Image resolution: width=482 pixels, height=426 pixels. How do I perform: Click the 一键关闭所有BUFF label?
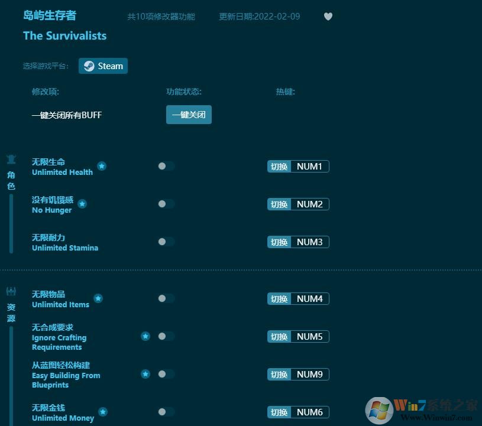(67, 115)
